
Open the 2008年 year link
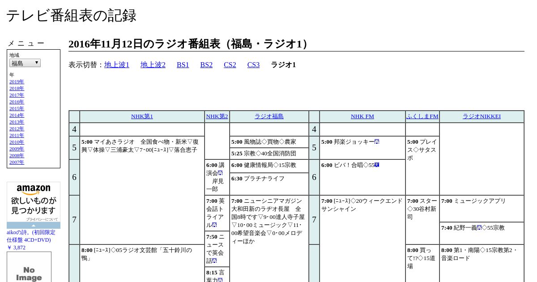(17, 155)
